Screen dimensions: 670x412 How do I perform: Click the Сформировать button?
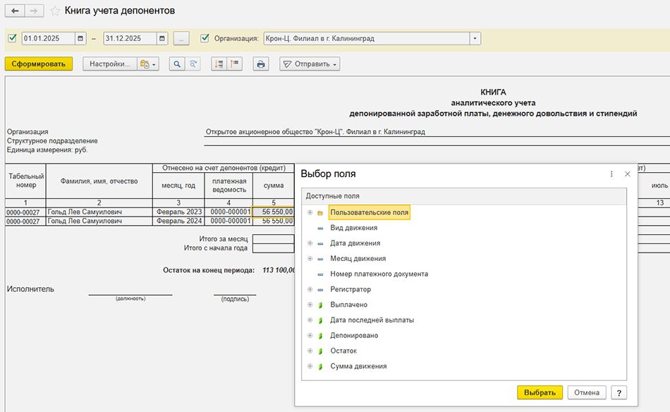click(x=39, y=64)
